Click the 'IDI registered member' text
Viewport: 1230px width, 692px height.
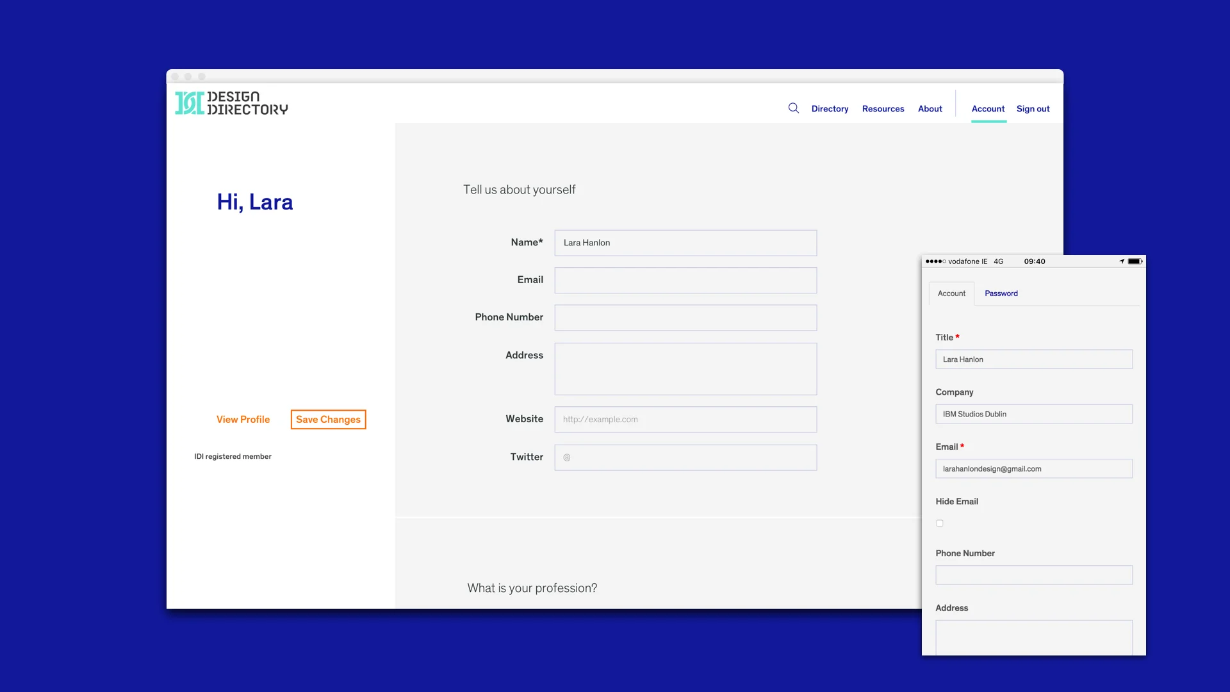[x=233, y=457]
